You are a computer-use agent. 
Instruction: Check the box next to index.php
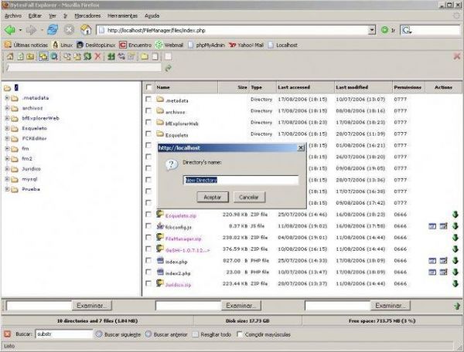coord(148,260)
